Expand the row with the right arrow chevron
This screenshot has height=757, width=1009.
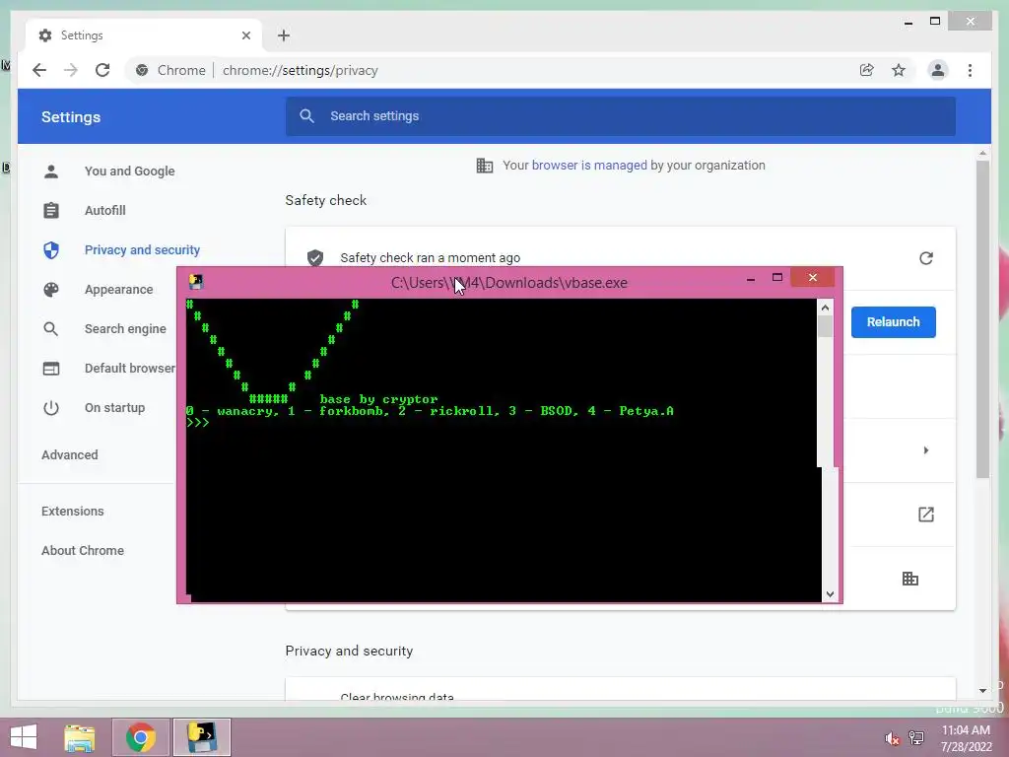[926, 450]
